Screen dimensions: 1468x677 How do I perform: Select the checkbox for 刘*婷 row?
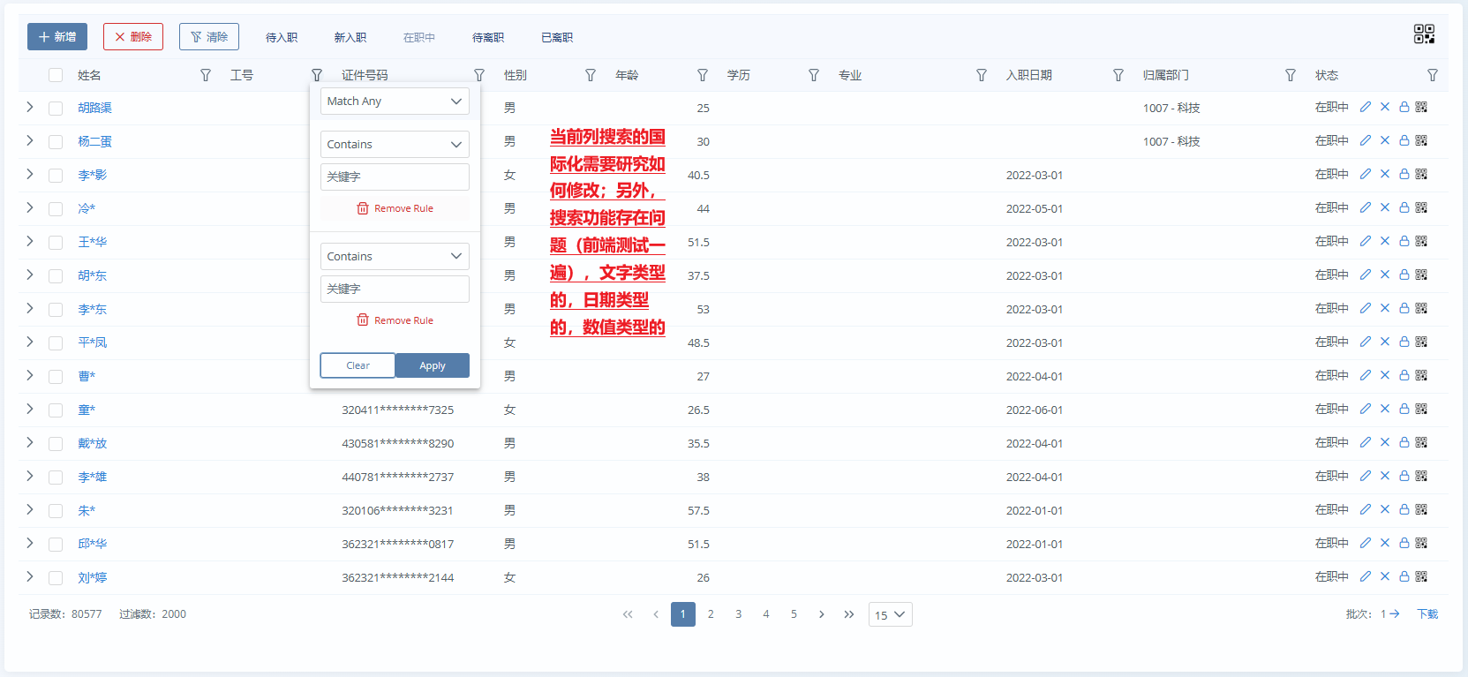coord(56,577)
